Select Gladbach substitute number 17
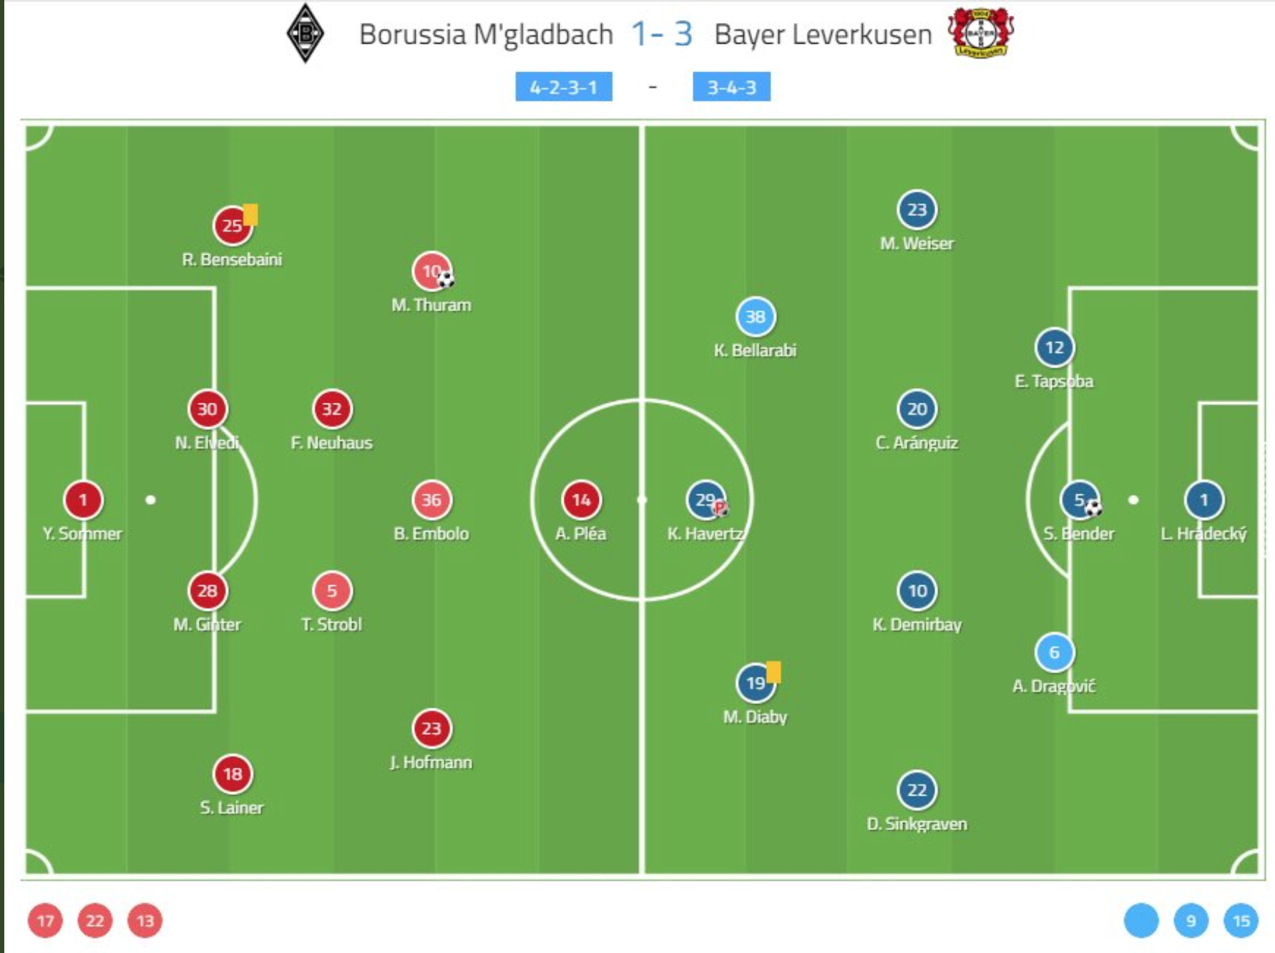This screenshot has width=1275, height=953. [x=45, y=921]
